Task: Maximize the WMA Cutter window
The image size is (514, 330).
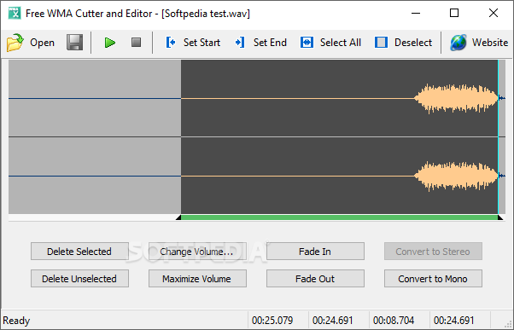Action: click(x=454, y=13)
